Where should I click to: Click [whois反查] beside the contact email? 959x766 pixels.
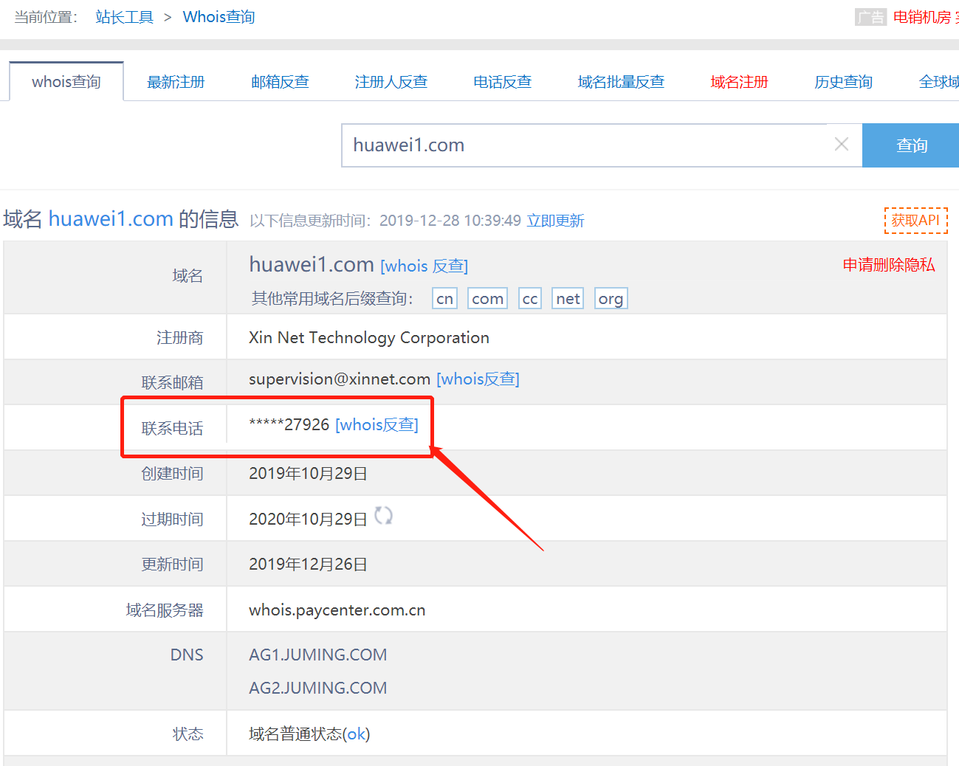point(478,379)
